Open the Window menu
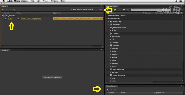Viewport: 185px width, 95px height. click(54, 1)
